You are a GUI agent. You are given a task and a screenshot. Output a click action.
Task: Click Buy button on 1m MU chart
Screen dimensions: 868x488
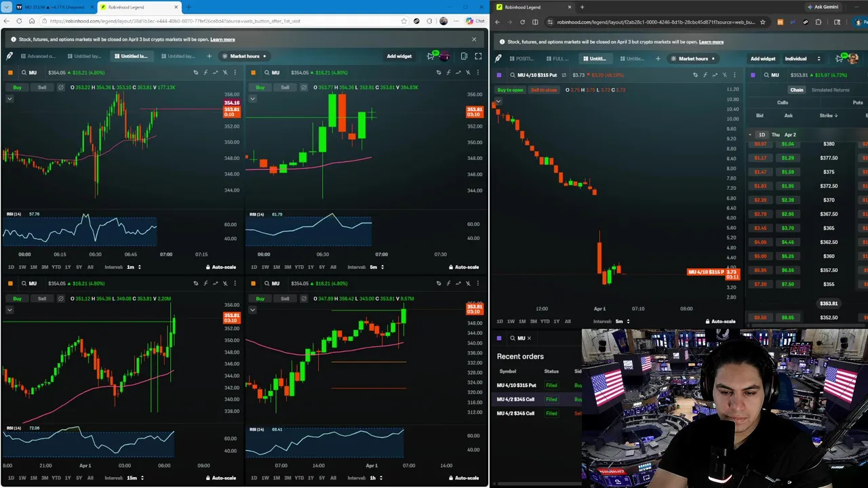[17, 87]
